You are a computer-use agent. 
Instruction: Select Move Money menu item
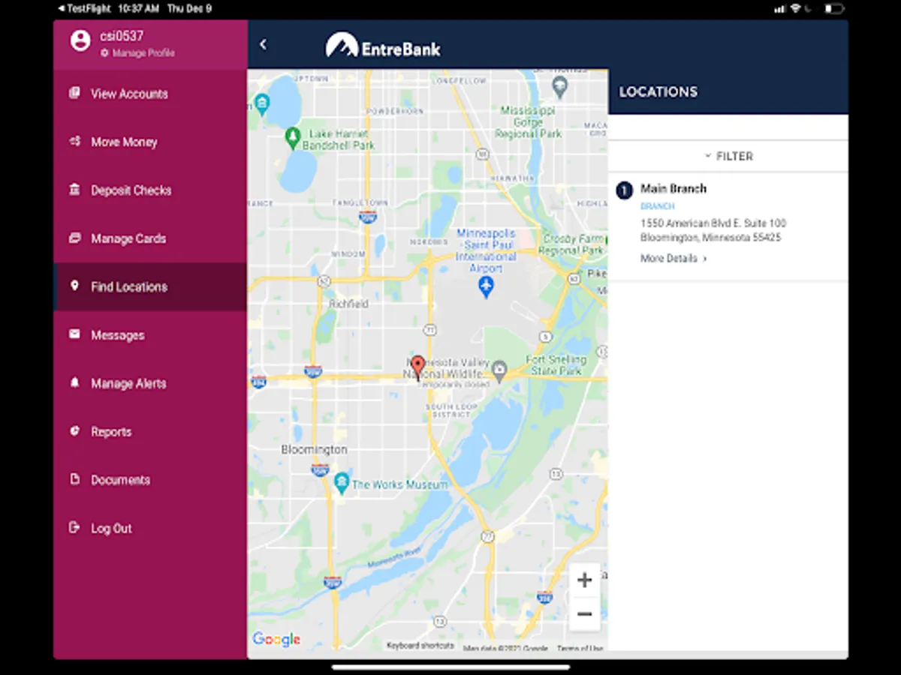pos(150,142)
